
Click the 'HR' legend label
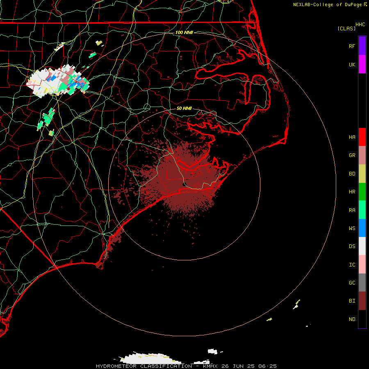coord(352,192)
